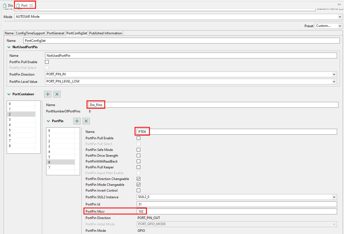Close the Port editor tab with its X icon

pyautogui.click(x=31, y=5)
